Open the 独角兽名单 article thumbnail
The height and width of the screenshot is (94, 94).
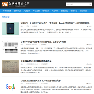(10, 67)
